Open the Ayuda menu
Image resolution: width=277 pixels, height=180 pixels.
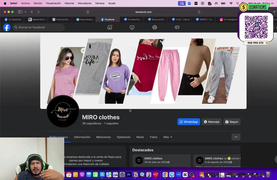click(x=112, y=3)
